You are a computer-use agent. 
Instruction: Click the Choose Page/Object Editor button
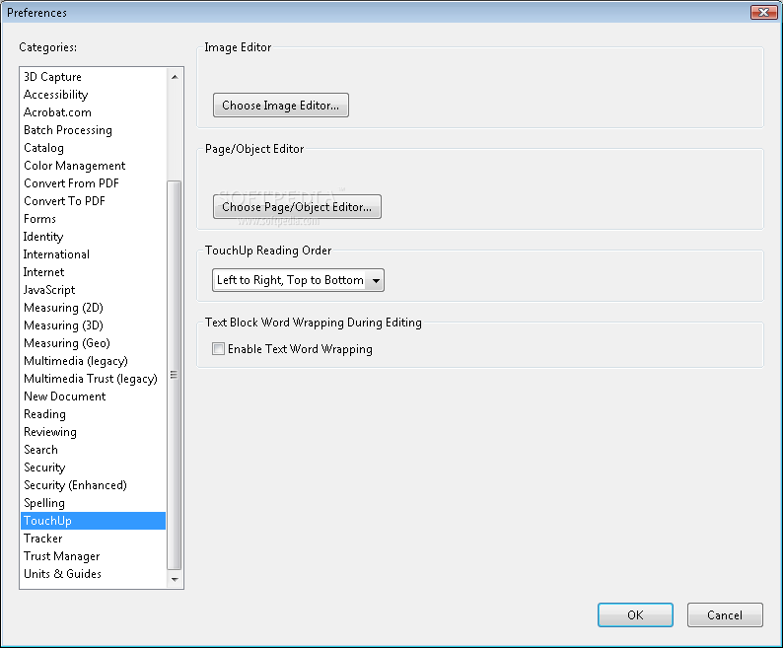coord(297,207)
